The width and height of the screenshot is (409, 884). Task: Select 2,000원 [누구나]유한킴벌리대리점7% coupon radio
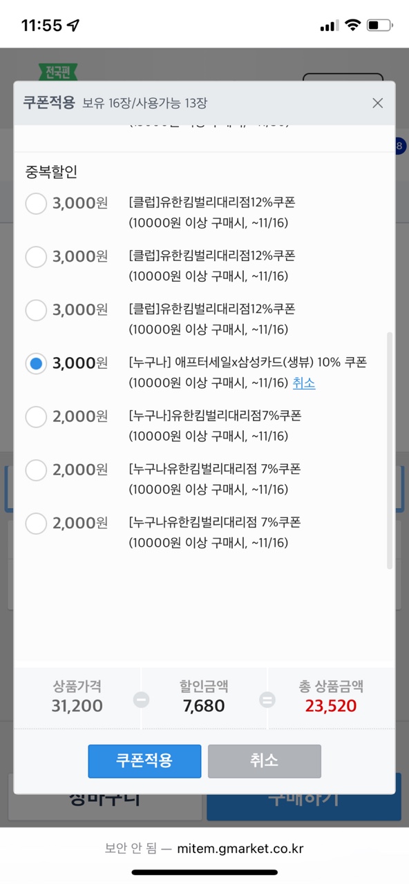pos(36,416)
